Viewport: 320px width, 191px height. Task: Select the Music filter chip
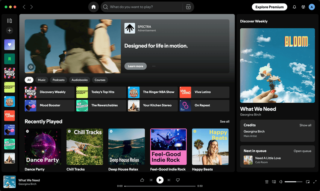[x=42, y=80]
